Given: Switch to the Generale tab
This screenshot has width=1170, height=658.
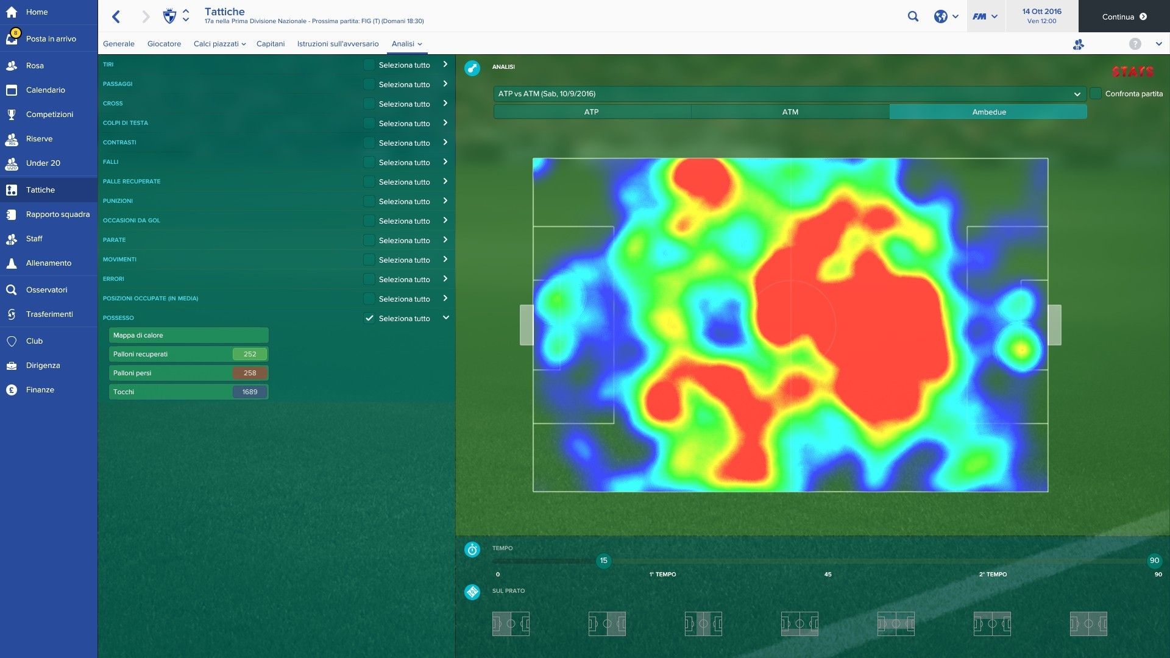Looking at the screenshot, I should 118,44.
